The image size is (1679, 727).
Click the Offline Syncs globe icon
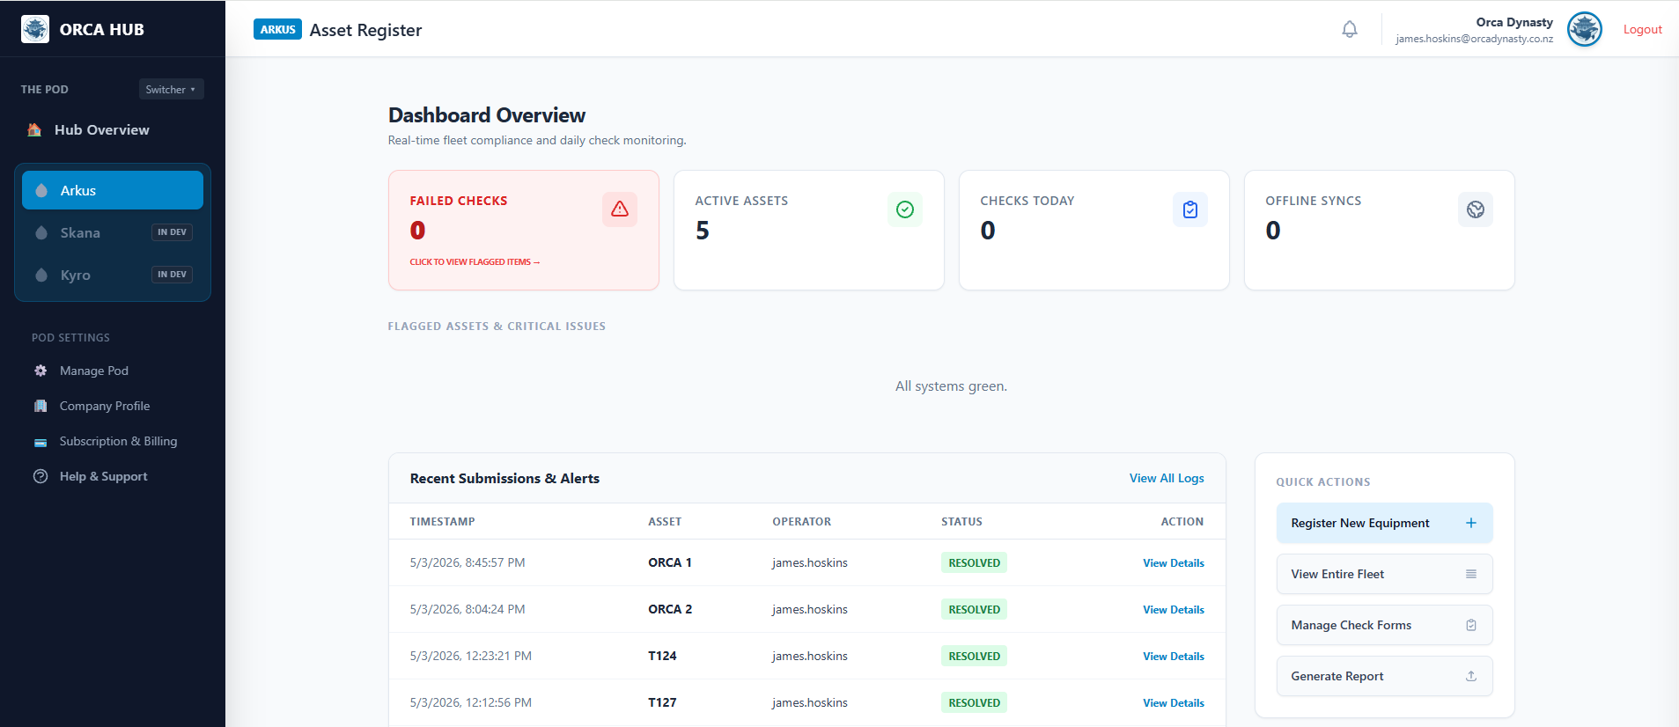1476,209
